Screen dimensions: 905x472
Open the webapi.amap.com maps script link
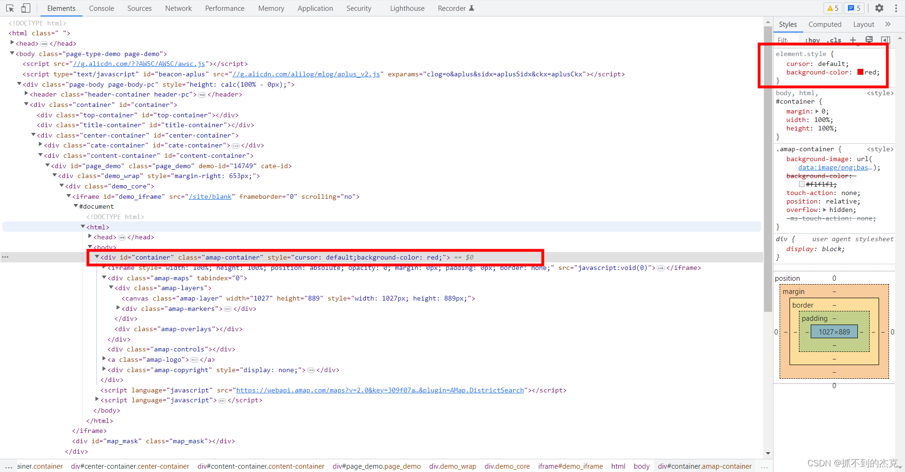pos(380,391)
